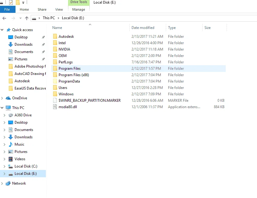Expand the Music node
Screen dimensions: 257x198
point(5,144)
